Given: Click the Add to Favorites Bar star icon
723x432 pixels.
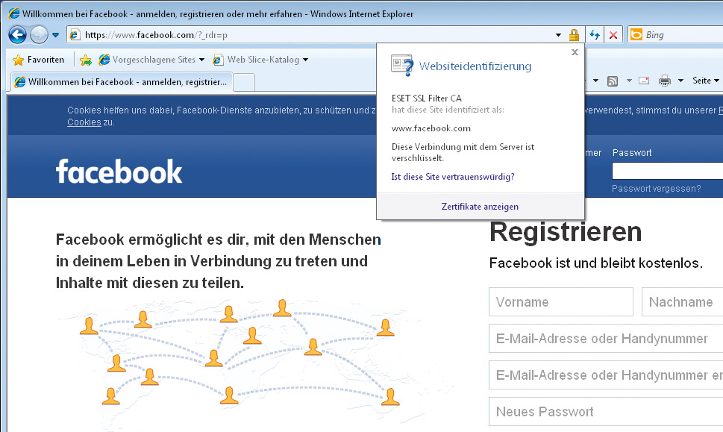Looking at the screenshot, I should coord(86,60).
